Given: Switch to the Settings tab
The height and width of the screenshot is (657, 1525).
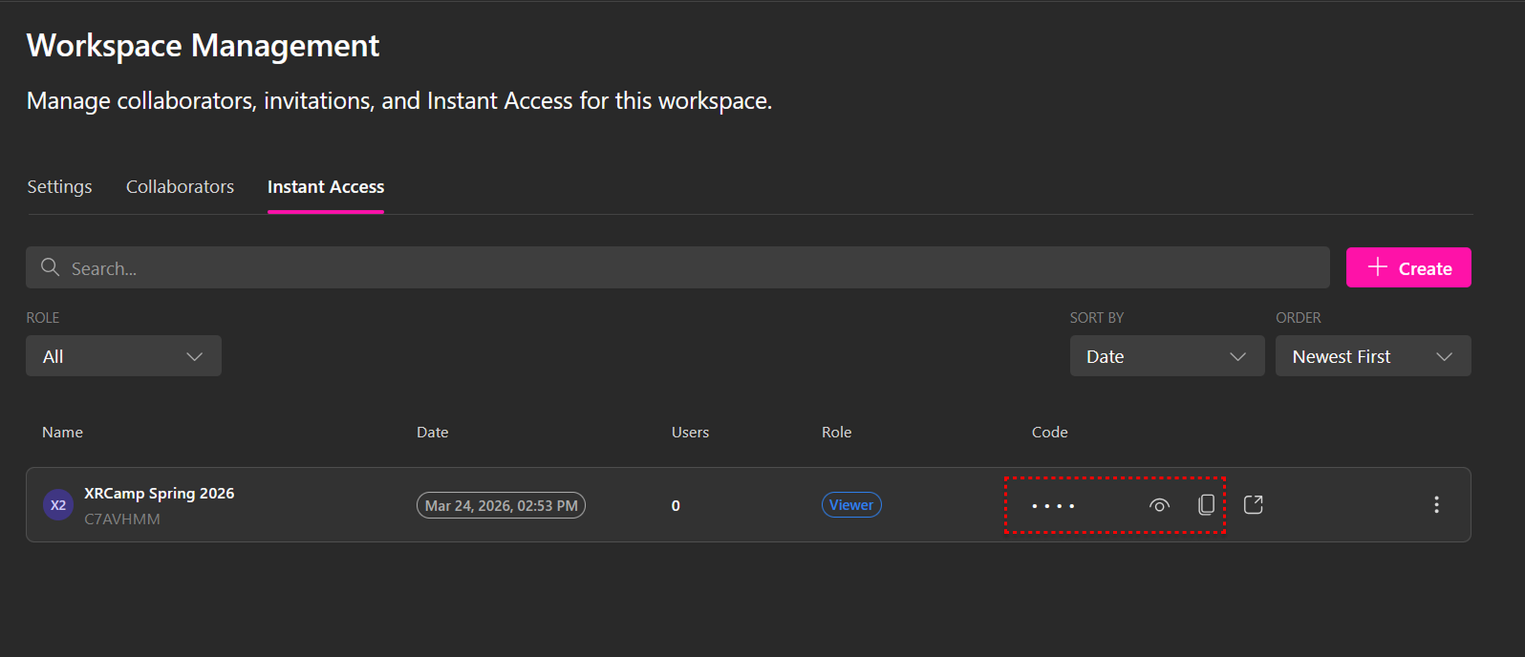Looking at the screenshot, I should click(x=59, y=187).
